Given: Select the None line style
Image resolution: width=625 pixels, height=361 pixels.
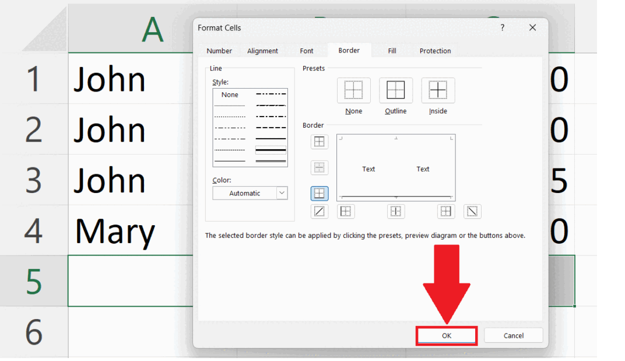Looking at the screenshot, I should point(230,94).
